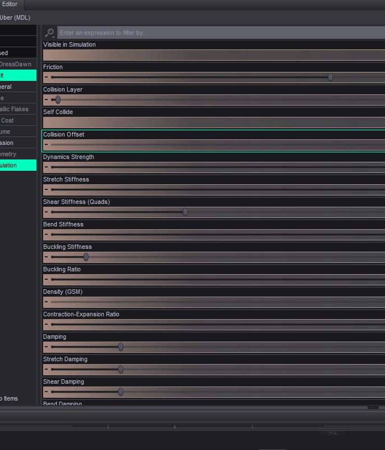Screen dimensions: 385x450
Task: Click the Uber (MDL) shader label
Action: [15, 17]
